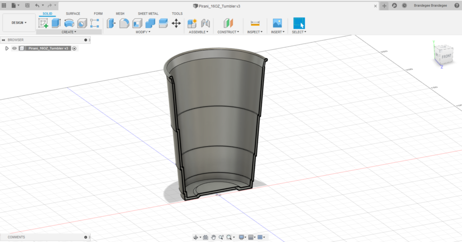Open the extensions wrench icon
Screen dimensions: 462x242
394,5
